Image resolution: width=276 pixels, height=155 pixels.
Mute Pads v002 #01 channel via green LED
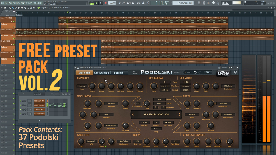tap(21, 101)
